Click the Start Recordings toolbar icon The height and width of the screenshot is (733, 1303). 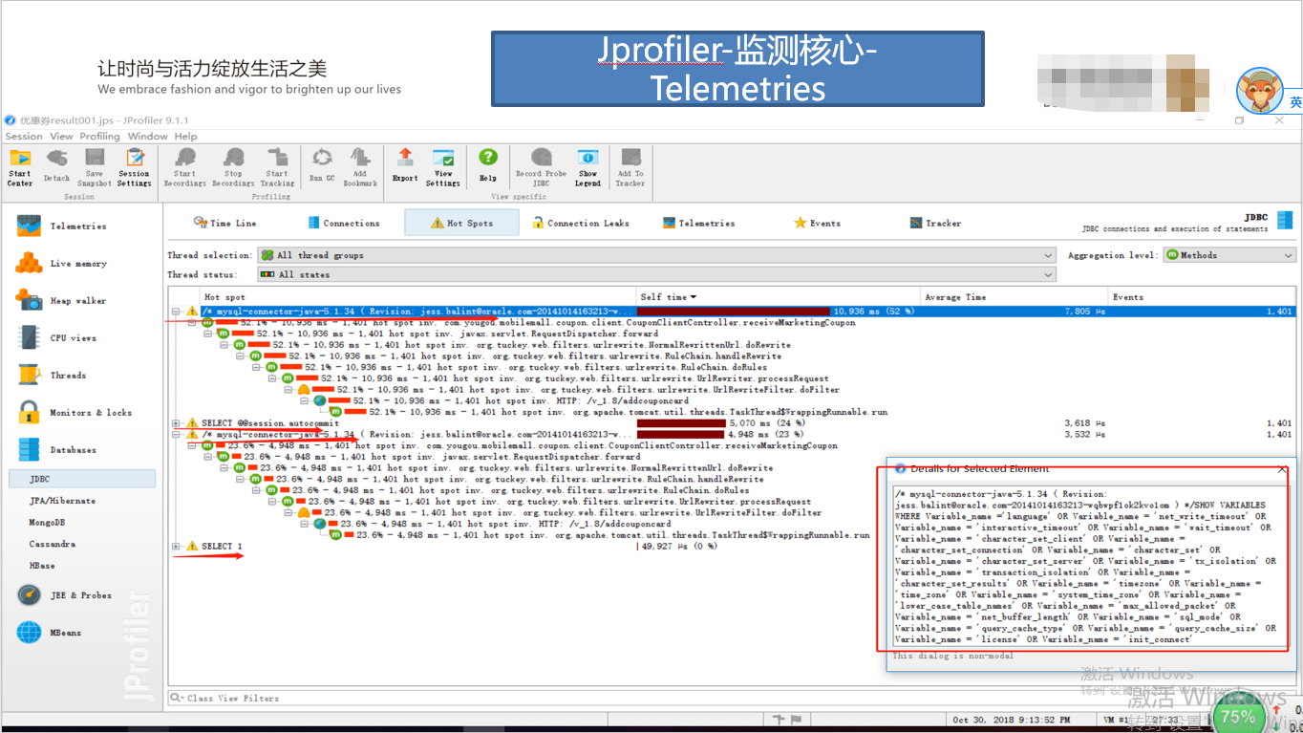point(184,167)
